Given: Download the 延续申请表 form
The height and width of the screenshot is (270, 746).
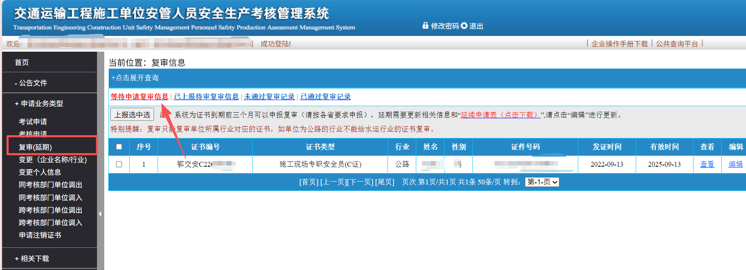Looking at the screenshot, I should (x=500, y=115).
